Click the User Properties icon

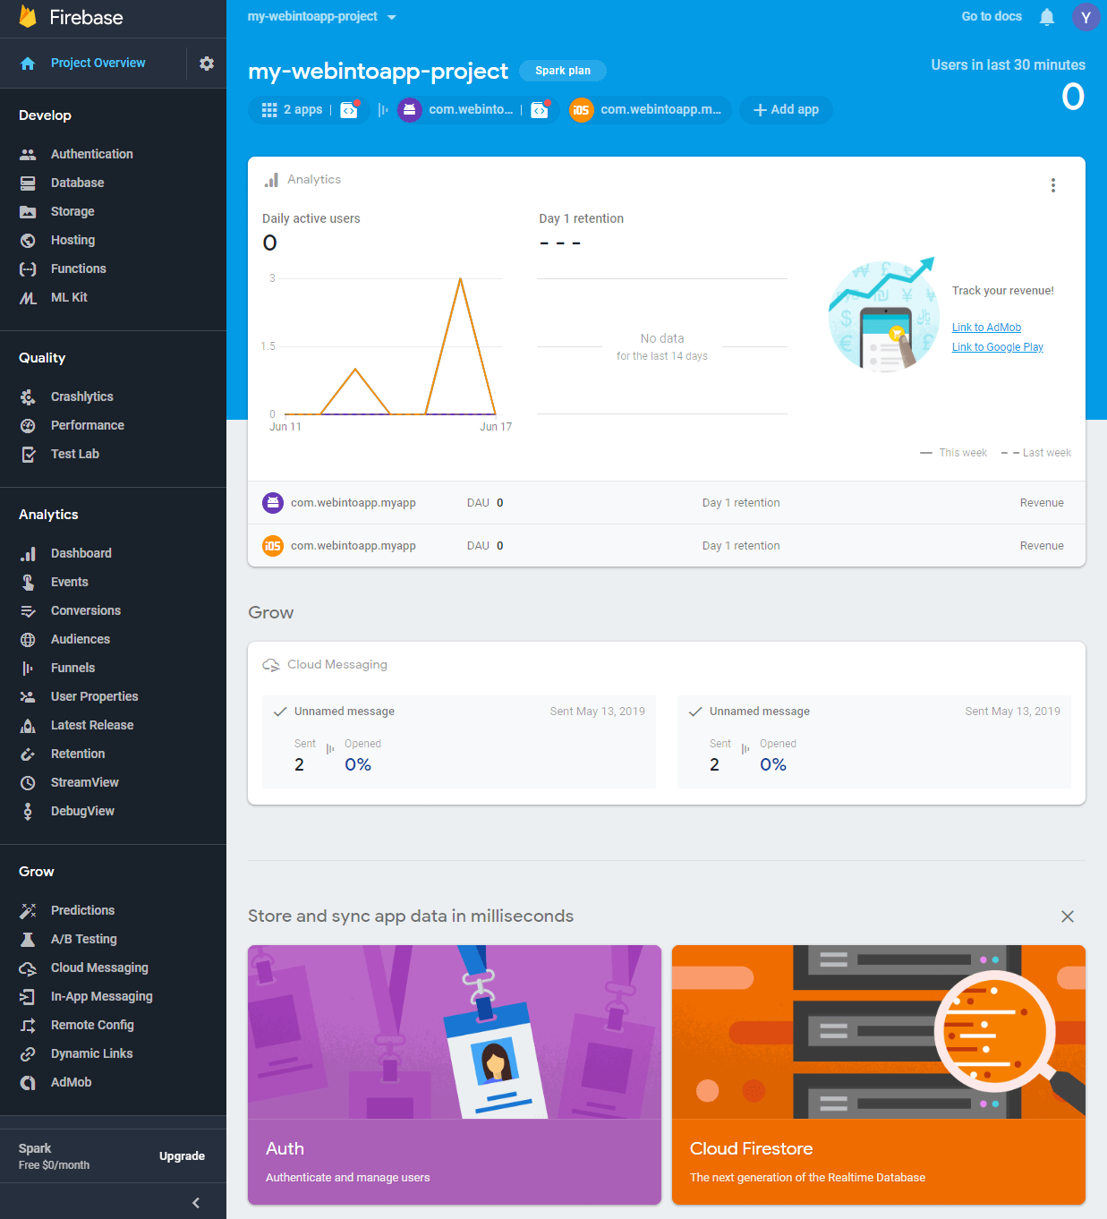point(28,696)
